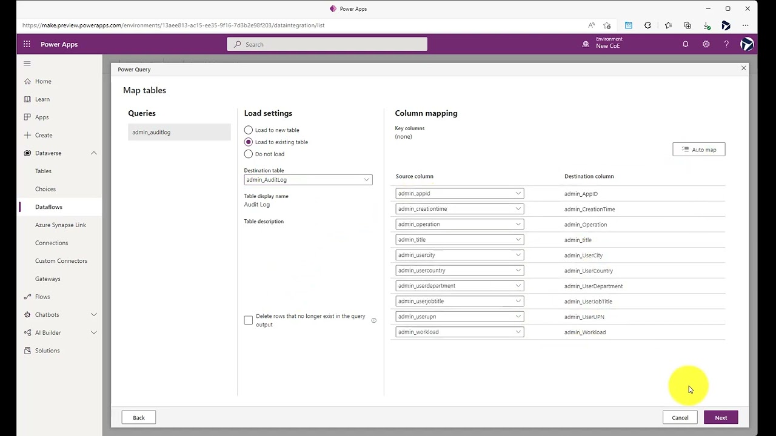Open the browser extensions puzzle icon
This screenshot has width=776, height=436.
pyautogui.click(x=648, y=25)
